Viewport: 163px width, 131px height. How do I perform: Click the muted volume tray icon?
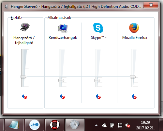coord(128,125)
